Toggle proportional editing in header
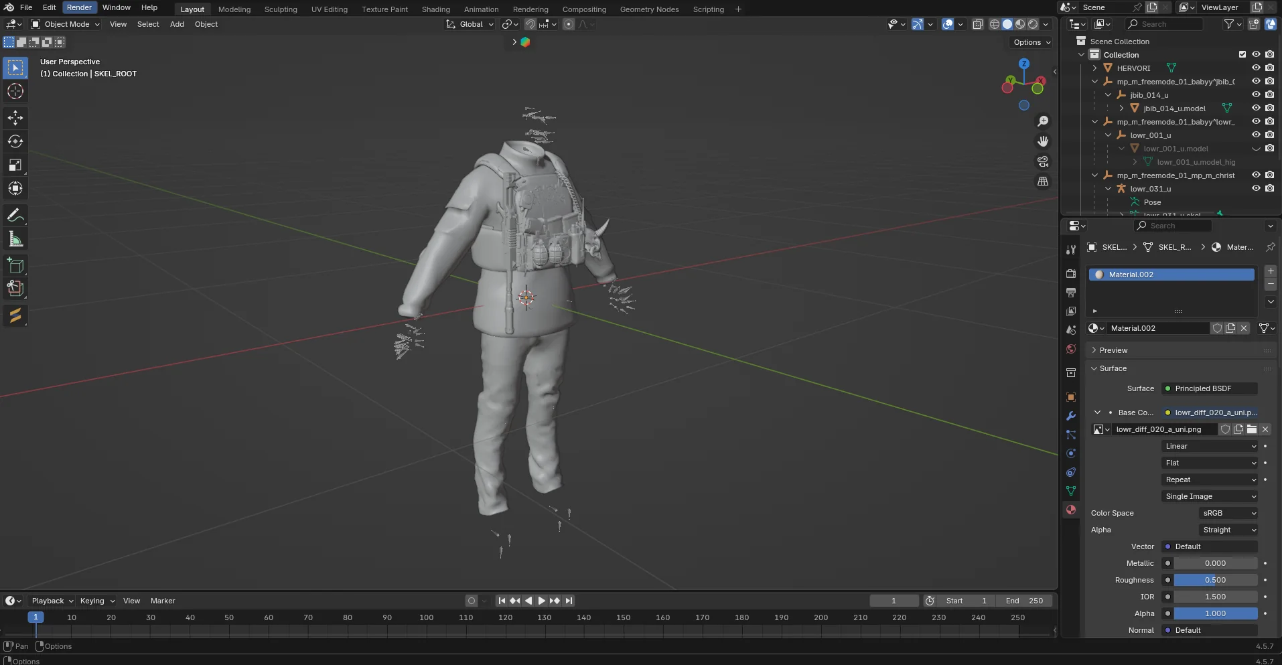1282x665 pixels. [x=569, y=24]
